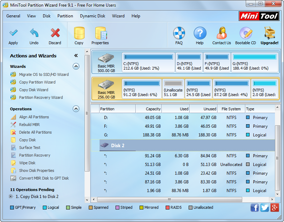Open the Dynamic Disk menu
This screenshot has width=284, height=222.
(x=93, y=16)
